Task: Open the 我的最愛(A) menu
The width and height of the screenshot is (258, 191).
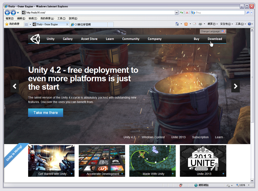Action: 47,18
